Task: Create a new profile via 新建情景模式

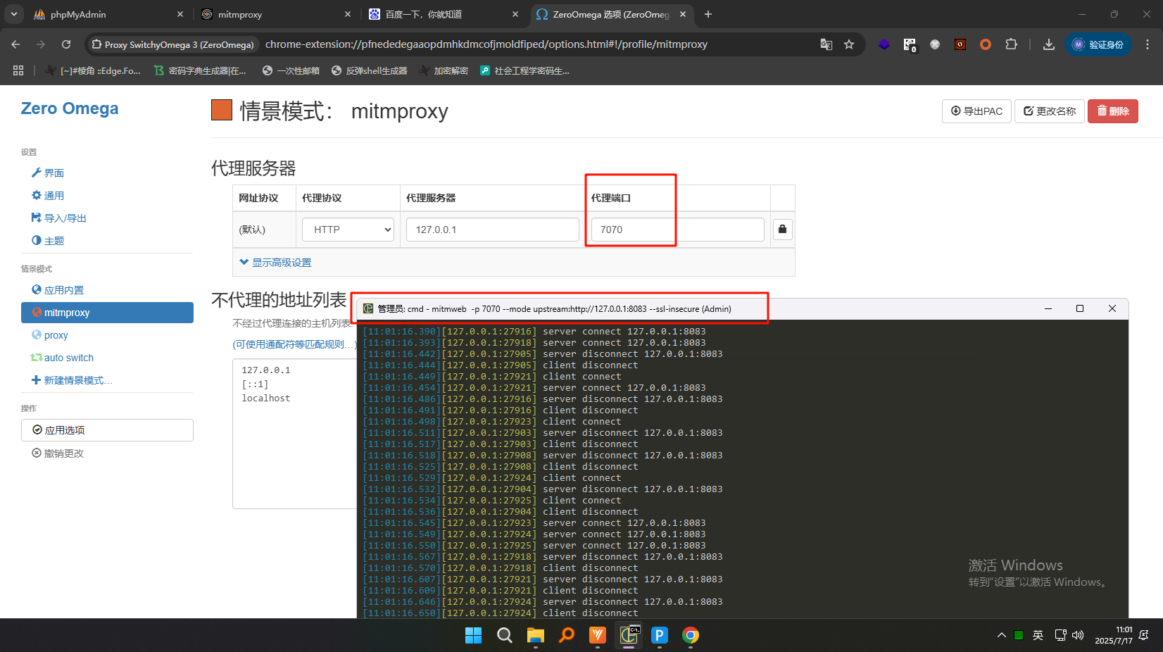Action: 72,380
